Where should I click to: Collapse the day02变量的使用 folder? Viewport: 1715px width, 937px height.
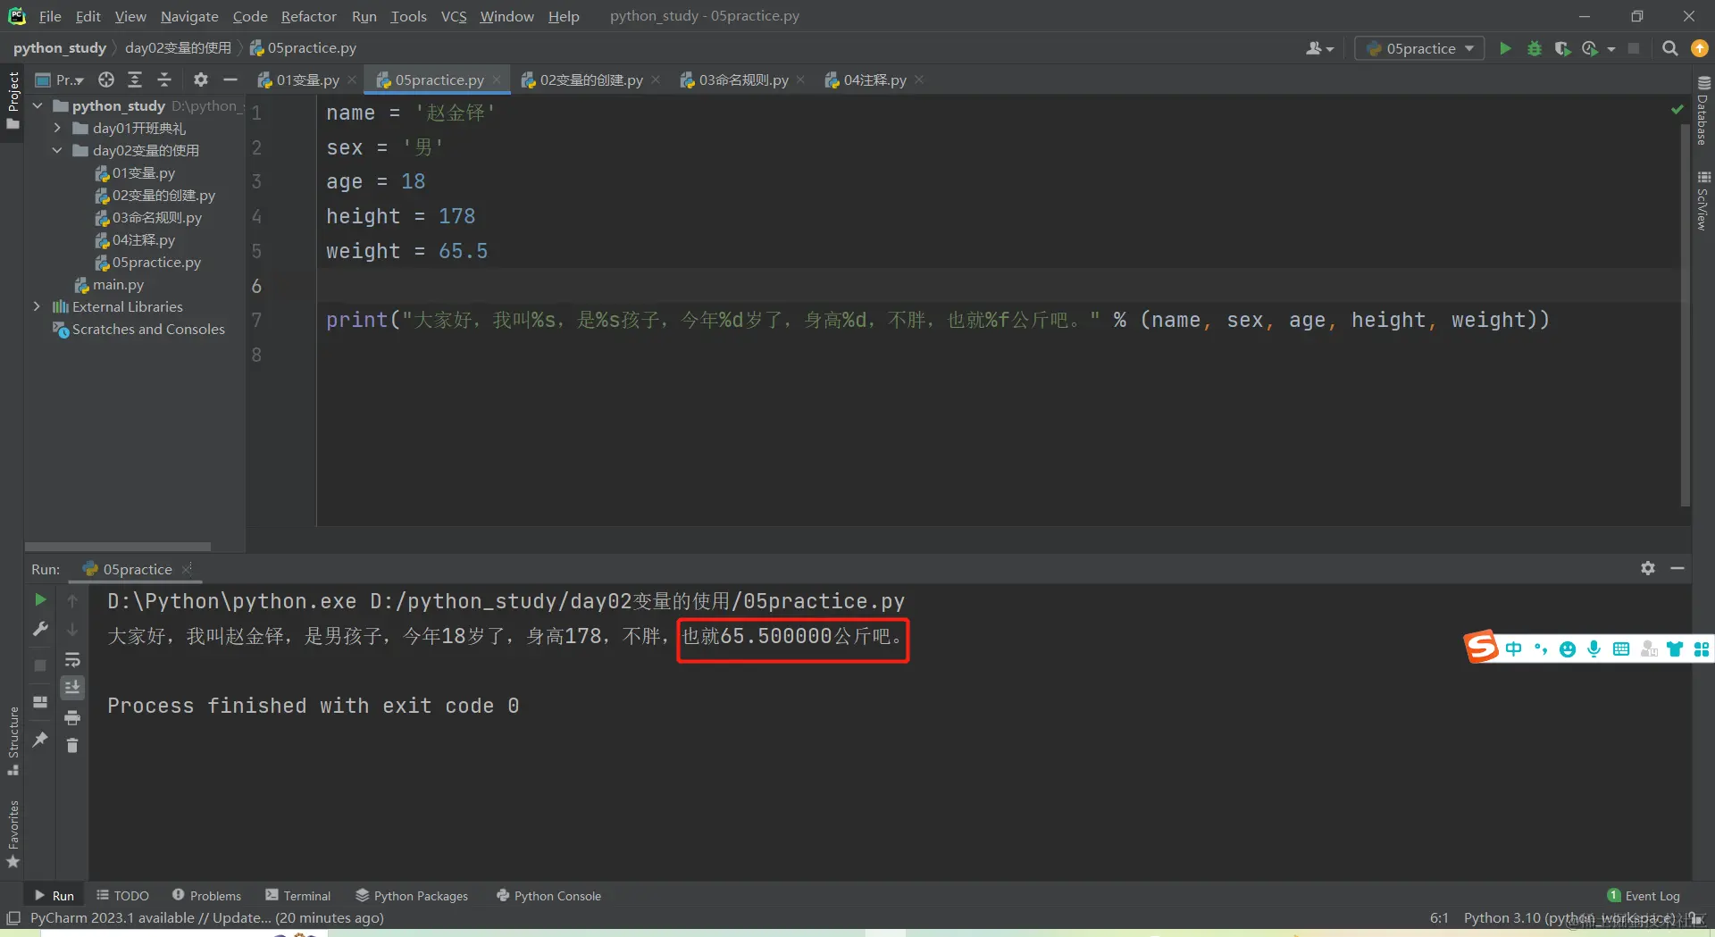(x=57, y=150)
